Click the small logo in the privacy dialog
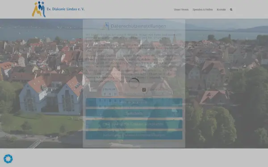Image resolution: width=268 pixels, height=167 pixels. coord(106,26)
